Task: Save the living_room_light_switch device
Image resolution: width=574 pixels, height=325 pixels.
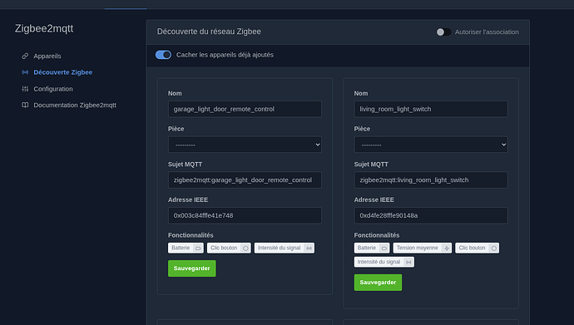Action: pos(378,283)
